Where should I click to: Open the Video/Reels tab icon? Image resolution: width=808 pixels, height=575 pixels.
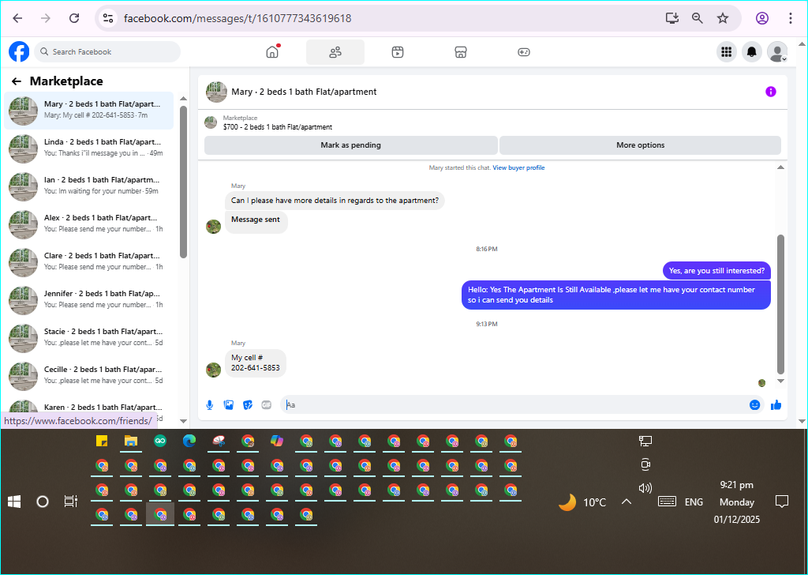pyautogui.click(x=398, y=52)
